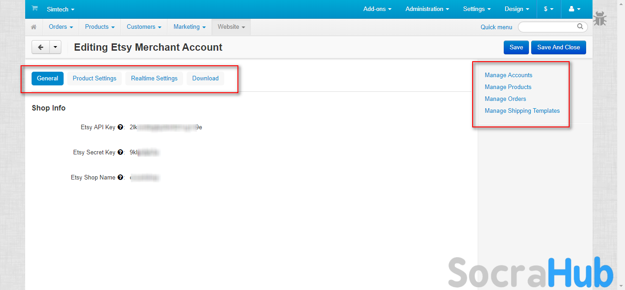
Task: Open the Manage Accounts link
Action: (508, 75)
